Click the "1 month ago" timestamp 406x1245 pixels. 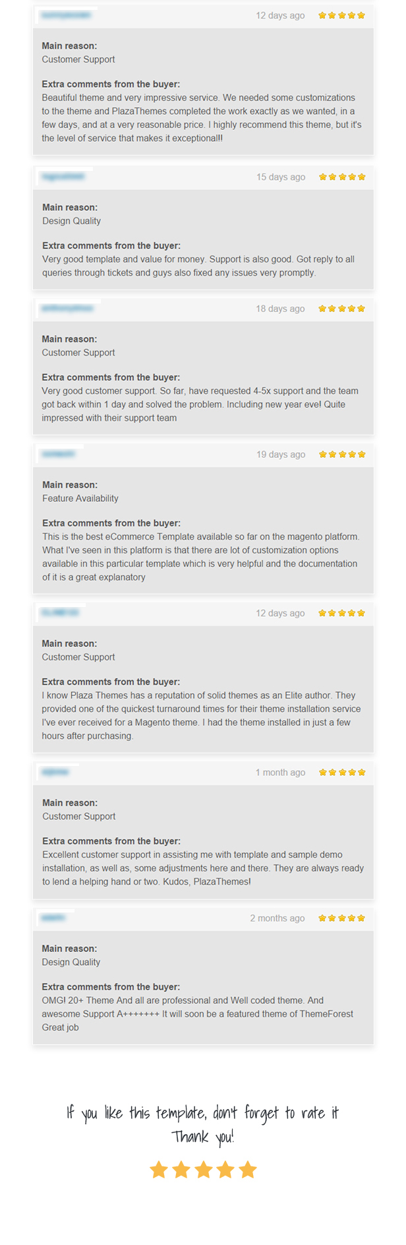[281, 772]
